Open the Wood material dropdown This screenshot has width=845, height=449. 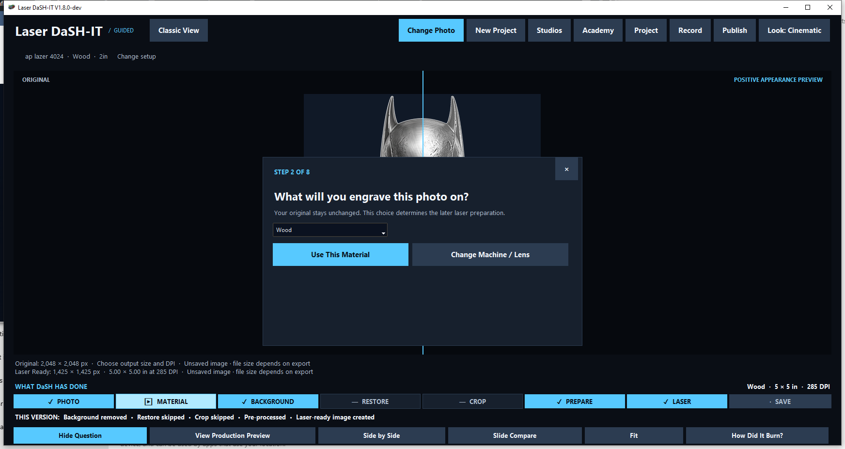pos(330,230)
